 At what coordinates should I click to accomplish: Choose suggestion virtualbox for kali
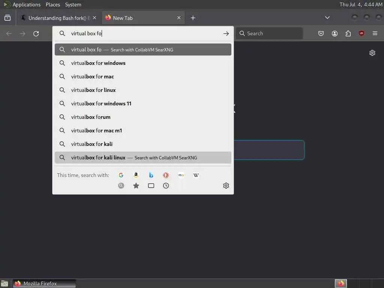143,144
